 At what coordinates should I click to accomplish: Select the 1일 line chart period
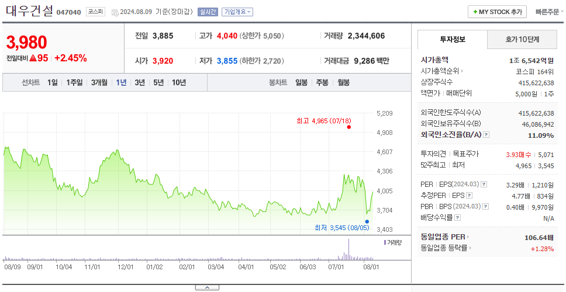point(53,82)
